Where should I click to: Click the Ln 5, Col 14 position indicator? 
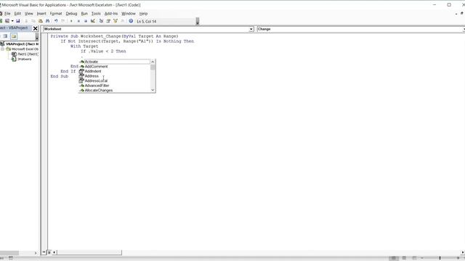pos(147,21)
